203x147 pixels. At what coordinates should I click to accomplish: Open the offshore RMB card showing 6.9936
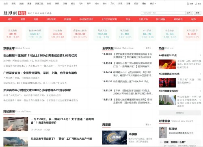[192, 34]
